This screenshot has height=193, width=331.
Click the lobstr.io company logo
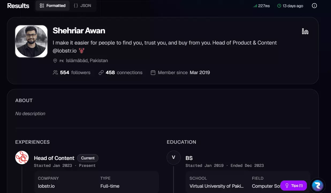22,158
